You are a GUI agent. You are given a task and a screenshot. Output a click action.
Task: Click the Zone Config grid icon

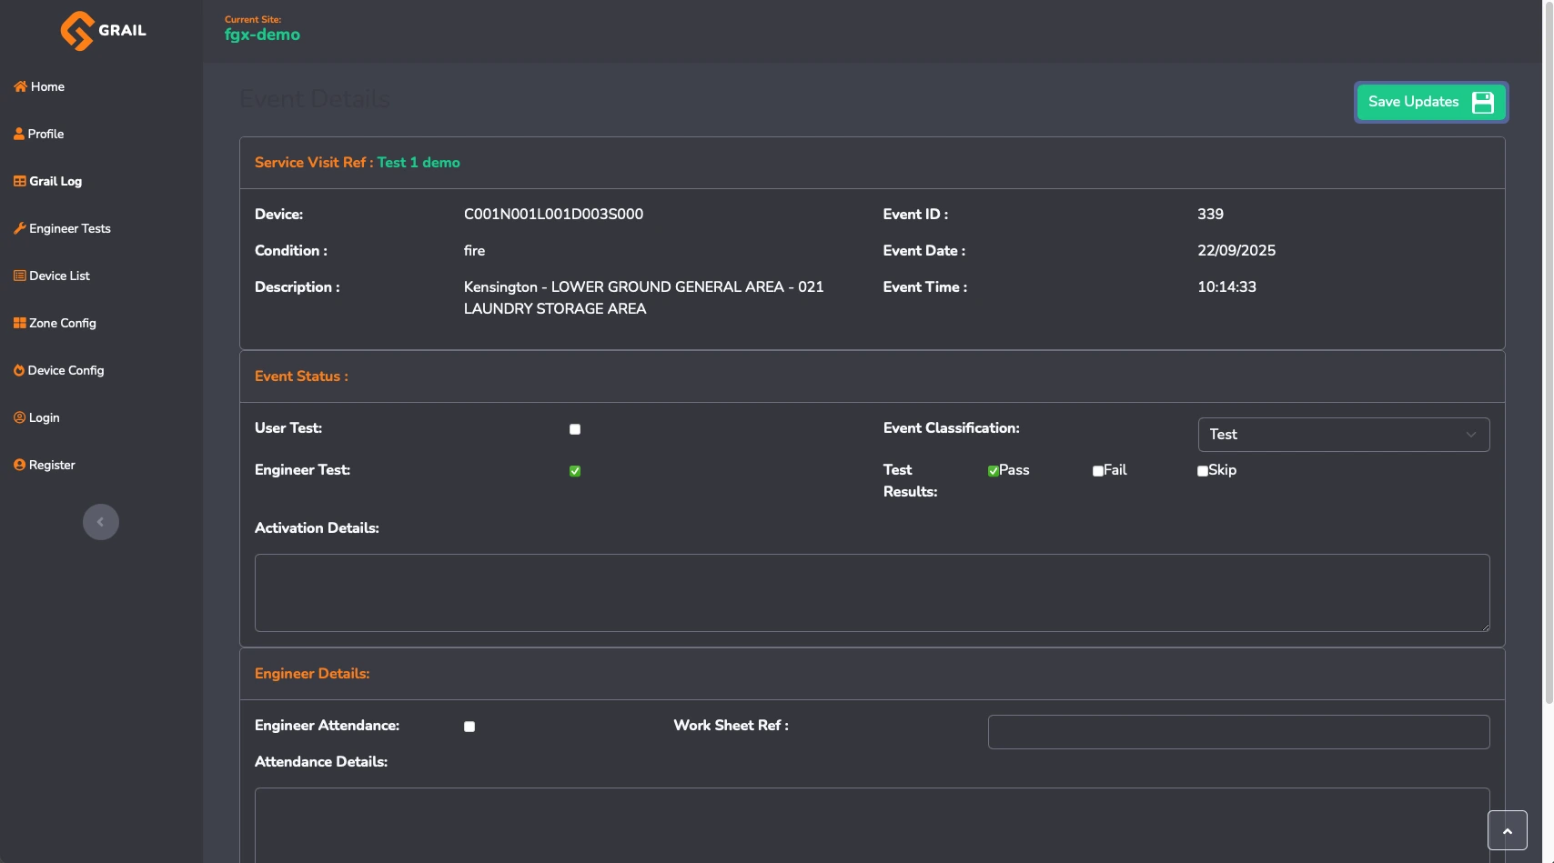20,323
